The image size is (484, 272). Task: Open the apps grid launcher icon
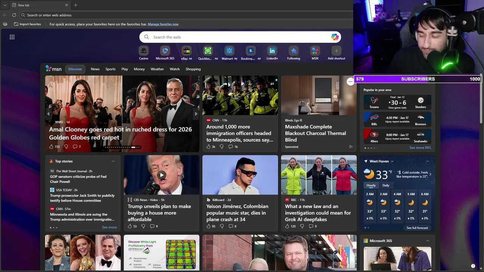point(12,37)
